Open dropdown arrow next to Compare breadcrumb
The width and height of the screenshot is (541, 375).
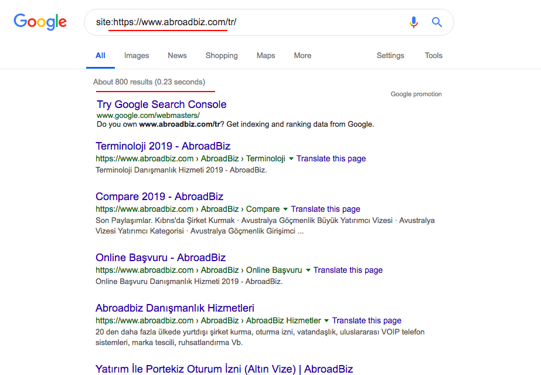285,209
